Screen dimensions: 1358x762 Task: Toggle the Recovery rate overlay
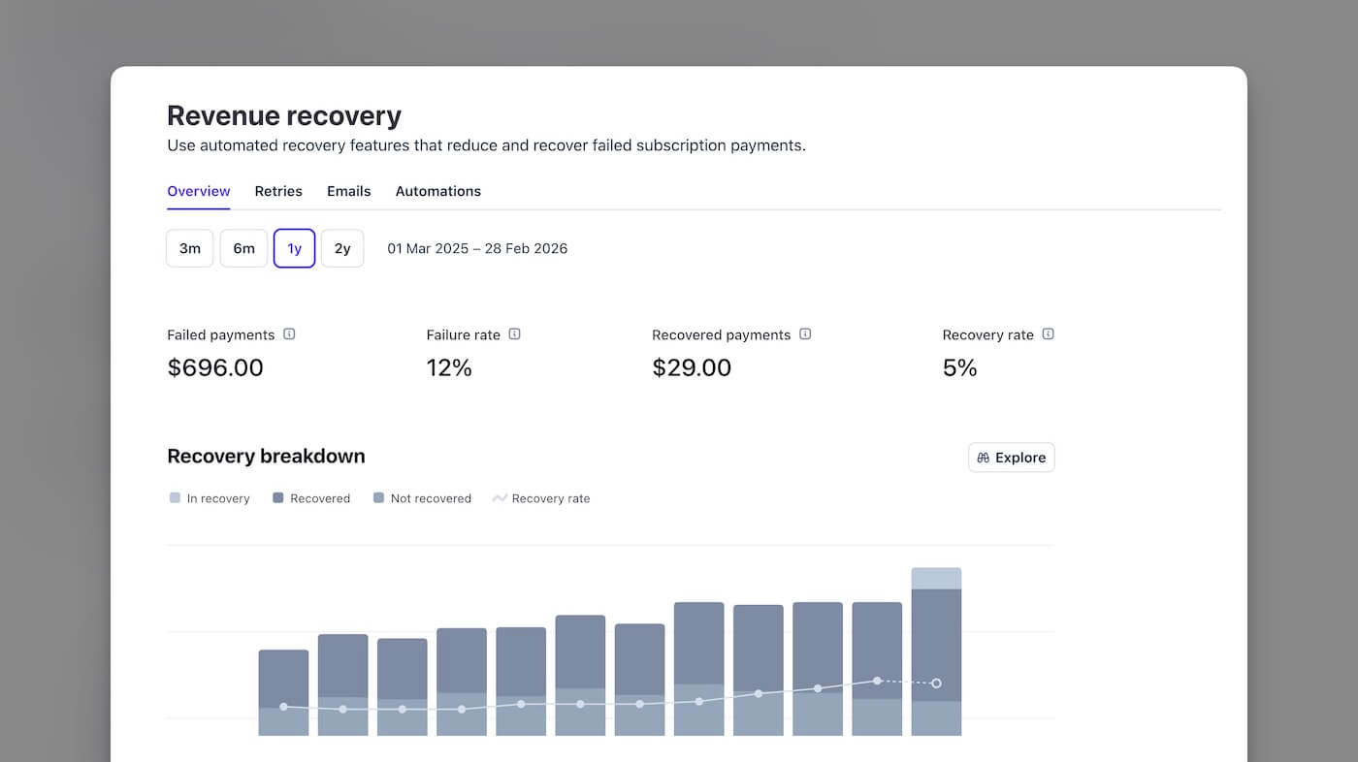(540, 497)
